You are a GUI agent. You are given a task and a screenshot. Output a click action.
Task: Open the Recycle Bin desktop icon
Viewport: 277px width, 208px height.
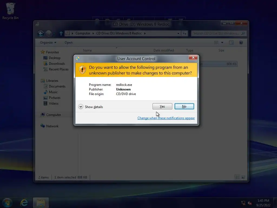10,11
